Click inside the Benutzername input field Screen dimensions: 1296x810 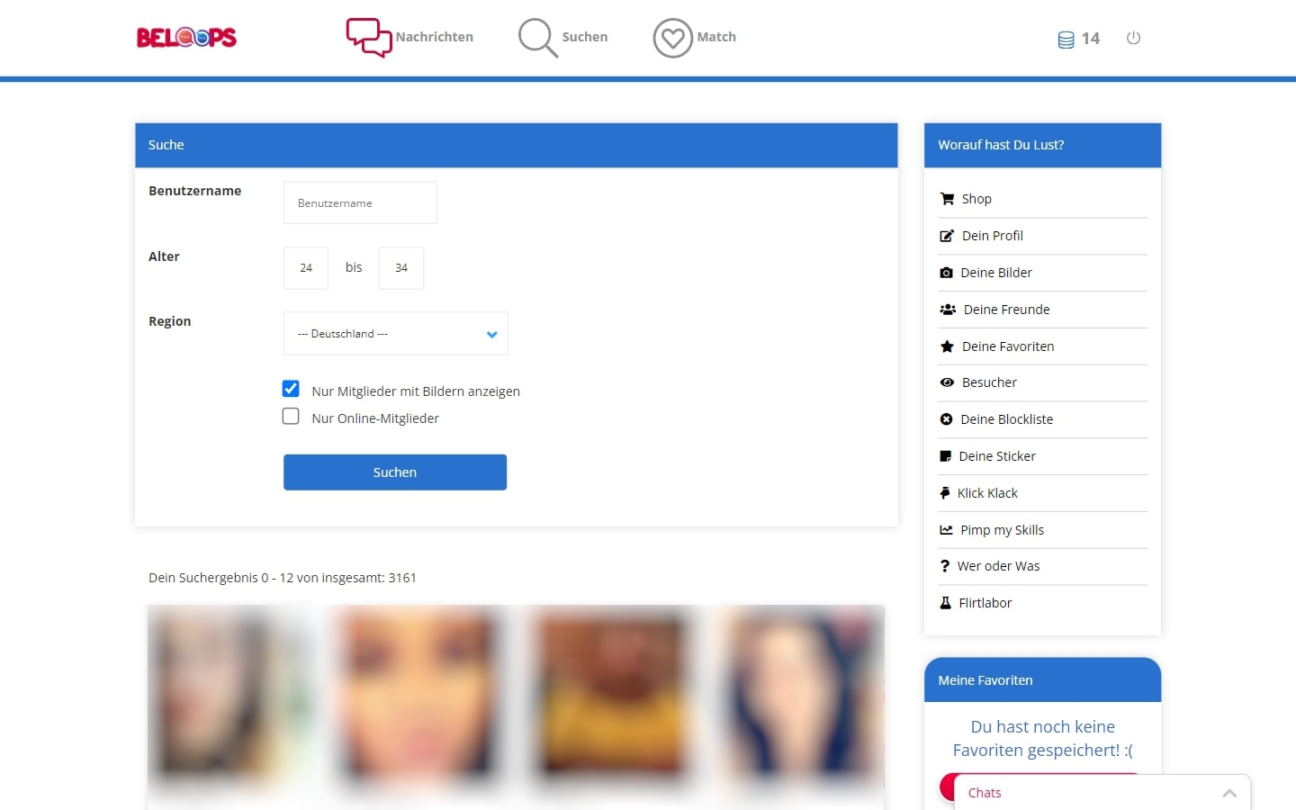point(359,202)
